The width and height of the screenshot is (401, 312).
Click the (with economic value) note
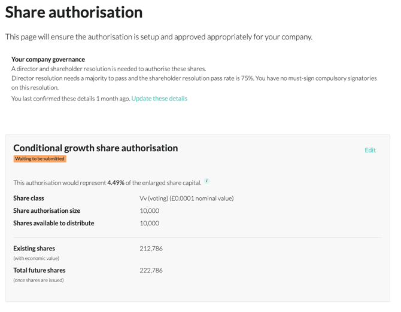37,258
